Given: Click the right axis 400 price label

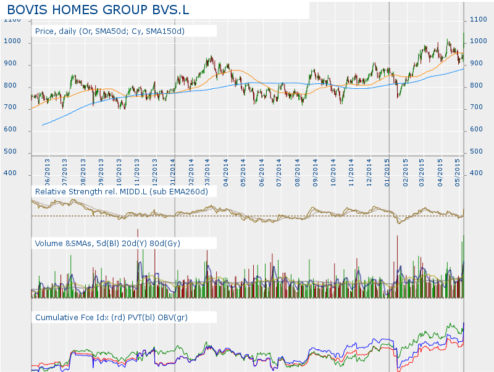Looking at the screenshot, I should tap(476, 173).
